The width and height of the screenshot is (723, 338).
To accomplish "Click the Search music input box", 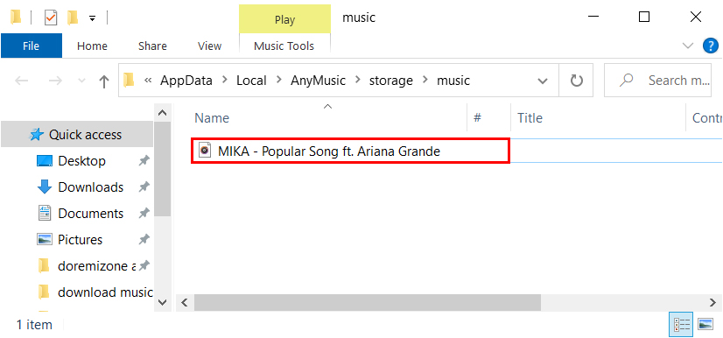I will tap(658, 81).
